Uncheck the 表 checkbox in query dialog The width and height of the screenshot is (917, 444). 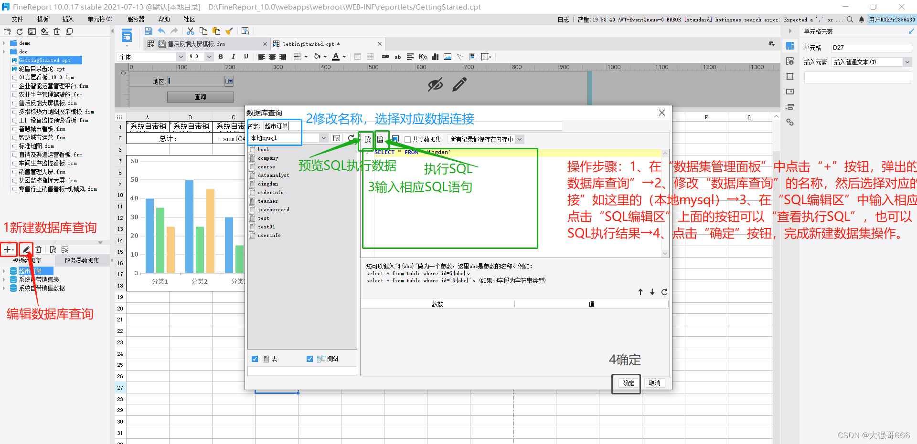click(x=255, y=359)
